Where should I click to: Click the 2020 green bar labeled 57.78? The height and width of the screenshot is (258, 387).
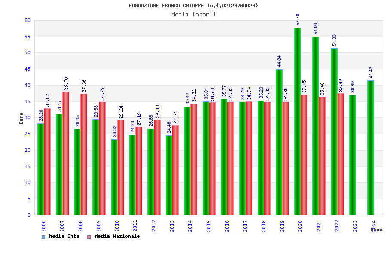point(298,121)
